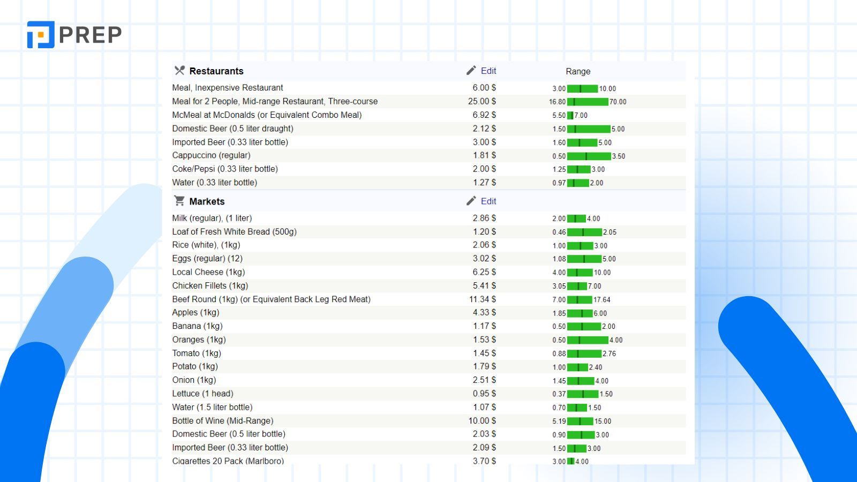The width and height of the screenshot is (857, 482).
Task: Select the Markets section heading
Action: point(207,201)
